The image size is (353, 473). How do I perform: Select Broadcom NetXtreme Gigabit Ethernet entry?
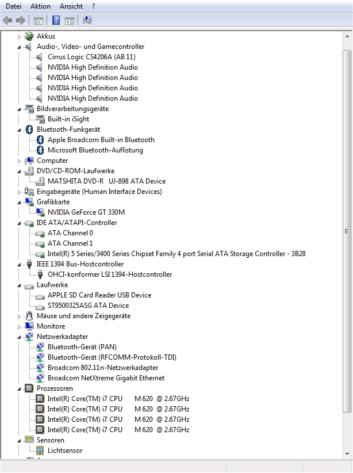pyautogui.click(x=106, y=378)
